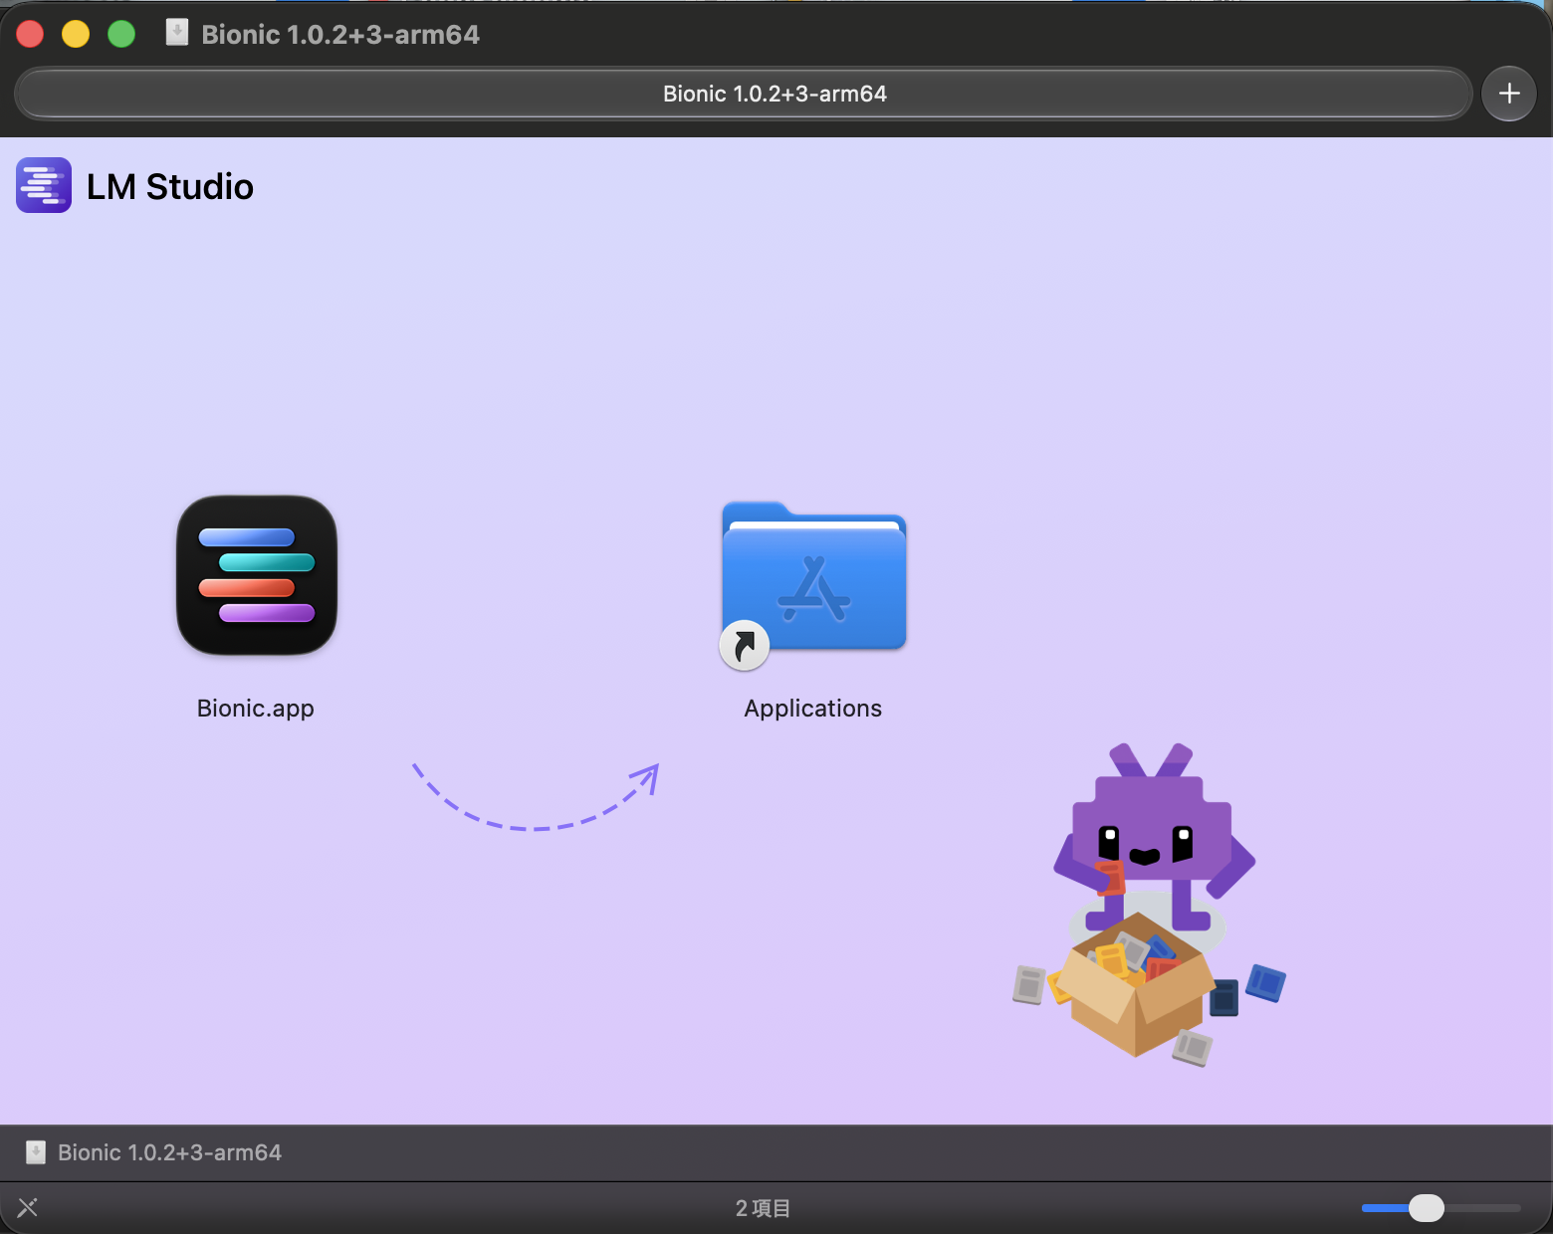The width and height of the screenshot is (1553, 1234).
Task: Click the disk icon in the path bar
Action: 36,1152
